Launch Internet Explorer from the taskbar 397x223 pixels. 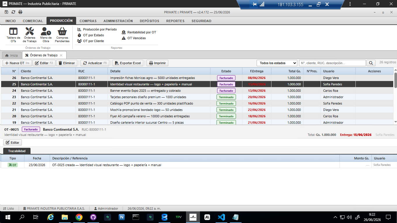[x=51, y=217]
